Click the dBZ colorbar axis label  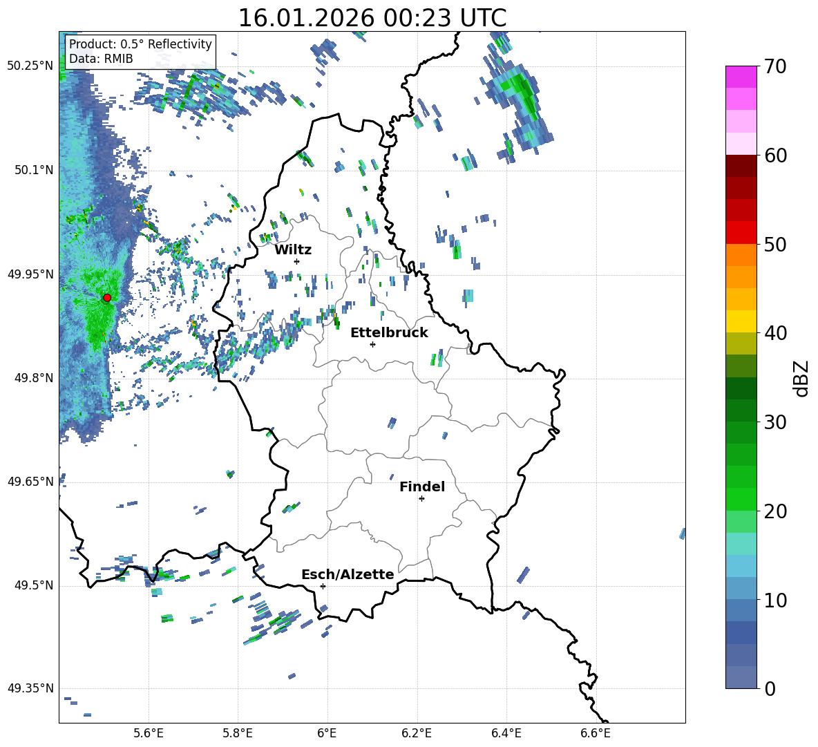click(x=801, y=378)
